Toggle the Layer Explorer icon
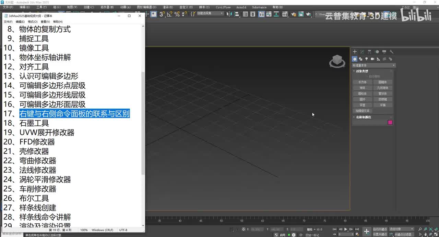Viewport: 439px width, 237px height. (253, 14)
